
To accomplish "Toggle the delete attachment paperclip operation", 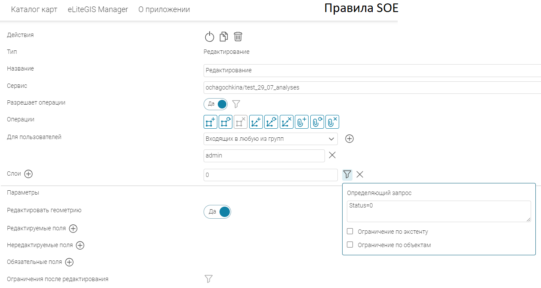I will (332, 122).
